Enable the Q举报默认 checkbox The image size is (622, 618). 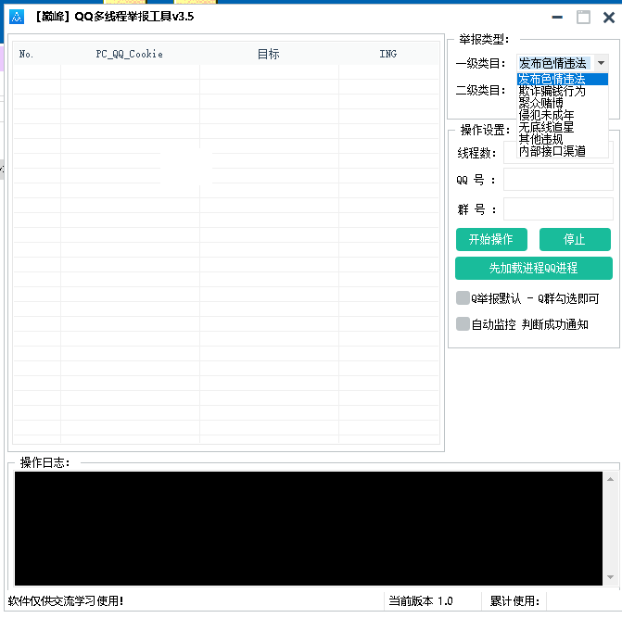click(463, 298)
